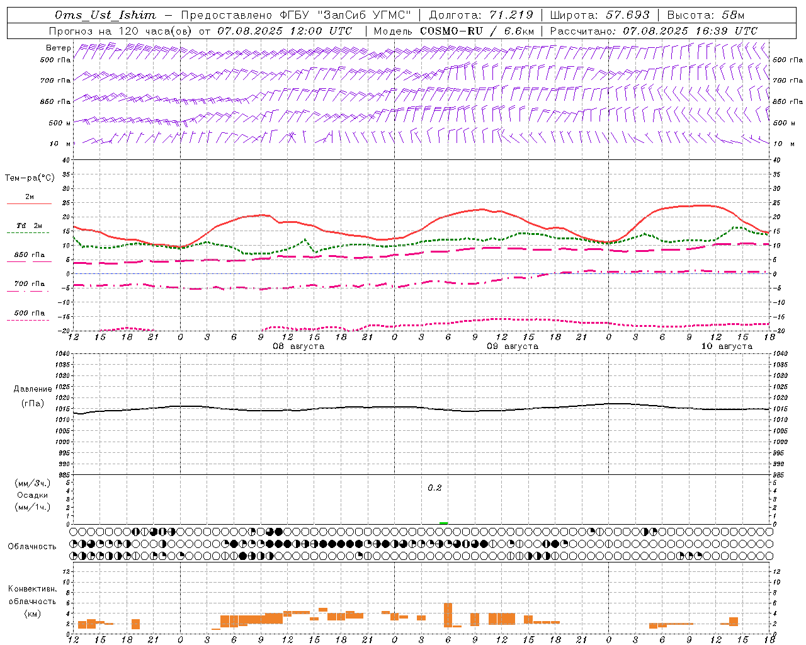Image resolution: width=806 pixels, height=645 pixels.
Task: Click the 10 августа date label
Action: click(x=727, y=346)
